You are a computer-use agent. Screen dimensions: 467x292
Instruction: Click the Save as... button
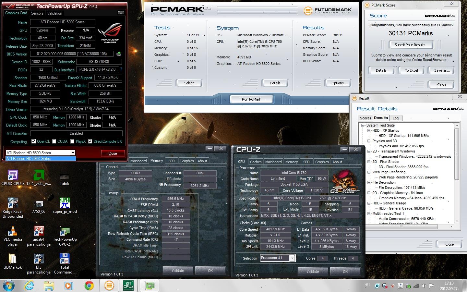tap(442, 70)
